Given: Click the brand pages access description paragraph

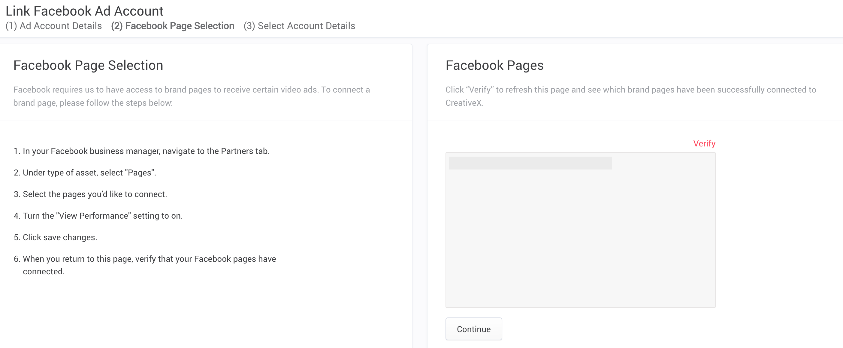Looking at the screenshot, I should click(192, 96).
